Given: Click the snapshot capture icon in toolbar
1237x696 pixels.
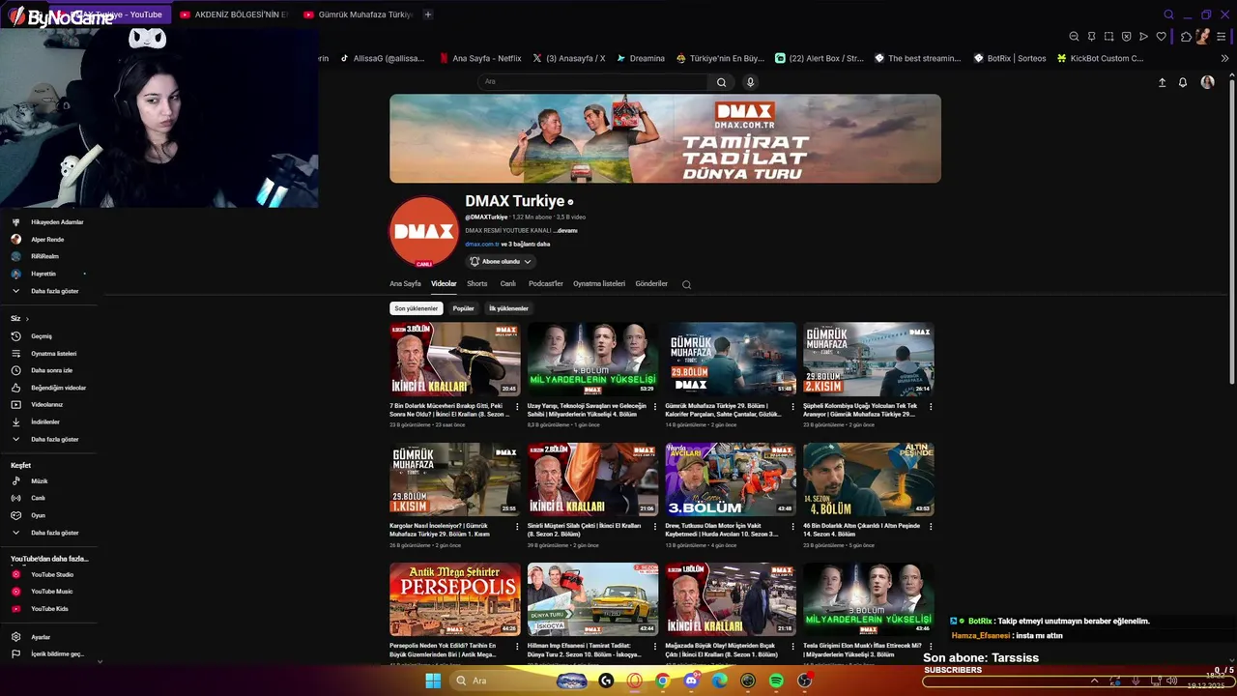Looking at the screenshot, I should tap(1108, 37).
